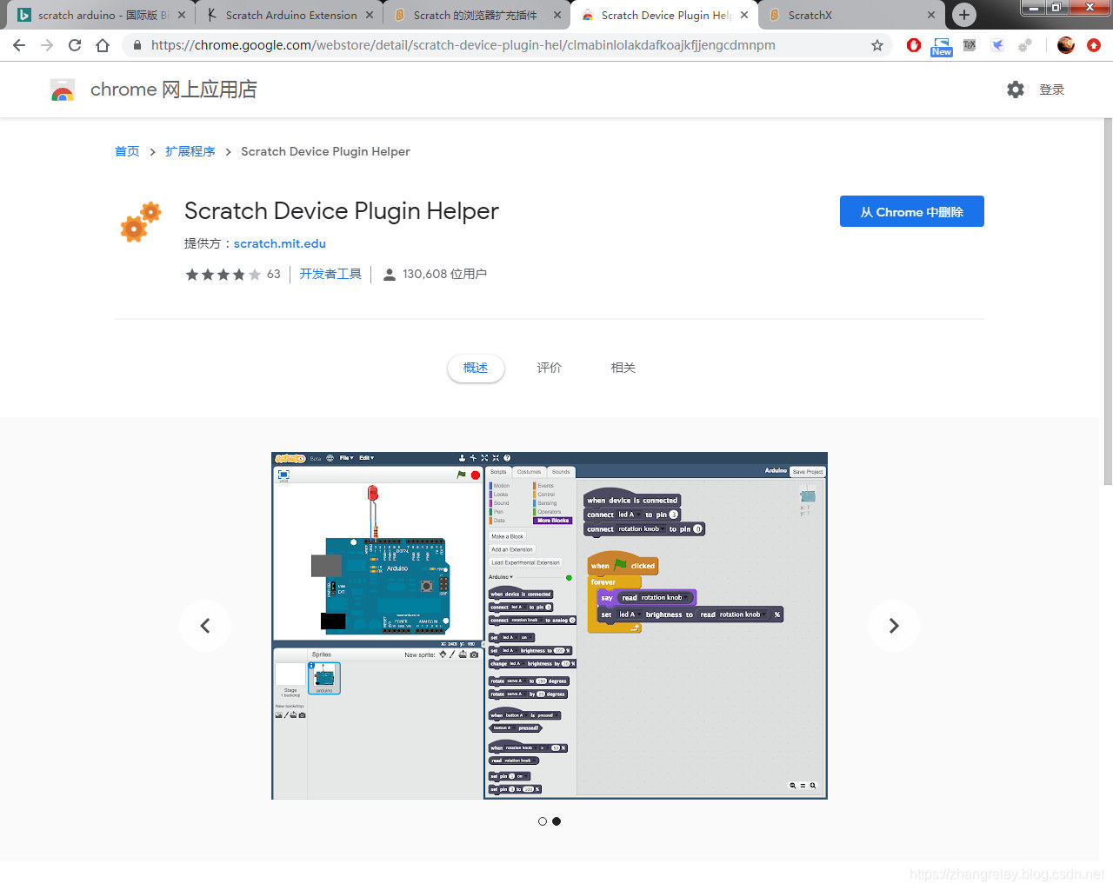
Task: Click the star rating with 63 reviews
Action: [232, 274]
